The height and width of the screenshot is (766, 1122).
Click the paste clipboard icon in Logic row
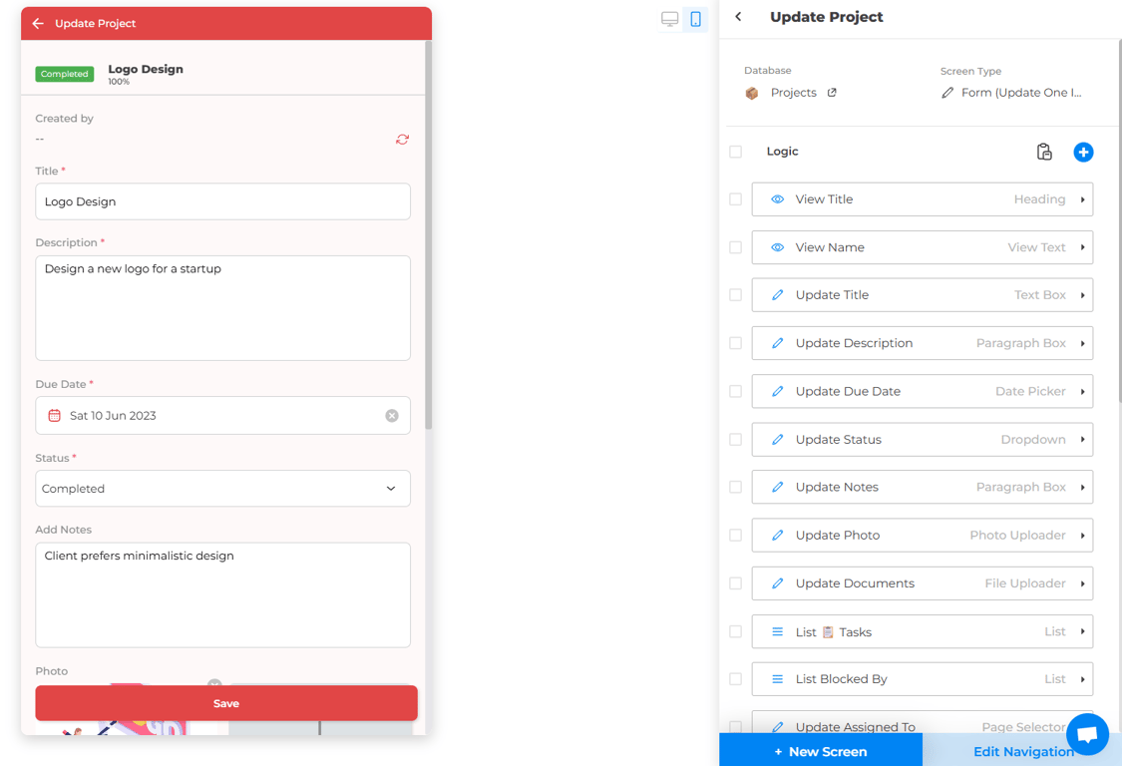pos(1044,152)
